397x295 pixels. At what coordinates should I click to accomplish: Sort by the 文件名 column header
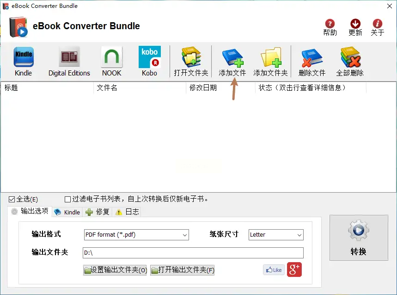[140, 88]
